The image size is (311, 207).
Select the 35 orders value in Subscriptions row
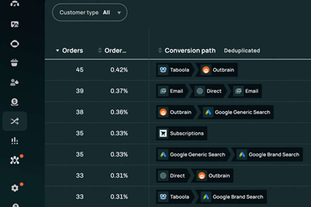[80, 133]
